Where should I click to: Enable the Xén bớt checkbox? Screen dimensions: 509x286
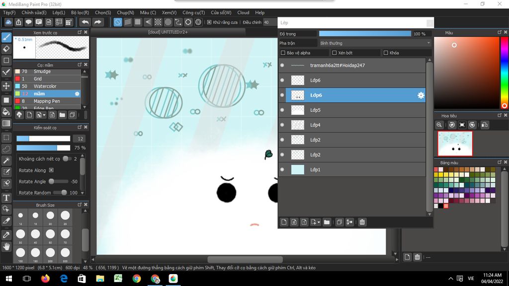point(335,53)
